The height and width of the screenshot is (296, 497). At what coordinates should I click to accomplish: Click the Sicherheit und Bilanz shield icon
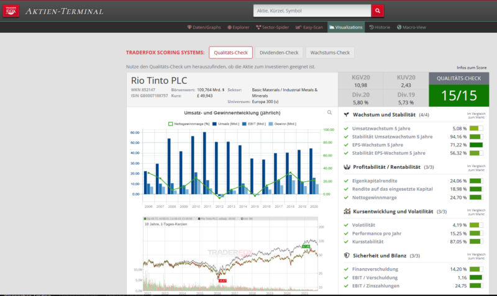[347, 255]
